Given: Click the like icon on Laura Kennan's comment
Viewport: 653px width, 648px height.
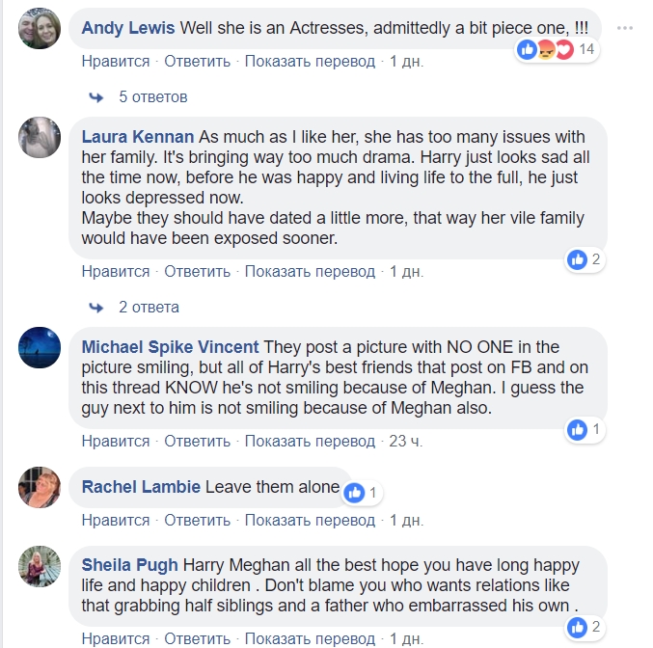Looking at the screenshot, I should pyautogui.click(x=578, y=259).
